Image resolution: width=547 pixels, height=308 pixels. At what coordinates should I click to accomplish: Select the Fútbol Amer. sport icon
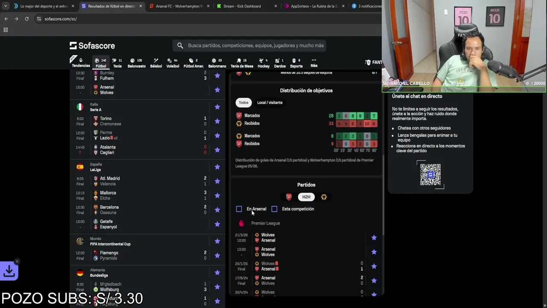(x=191, y=60)
